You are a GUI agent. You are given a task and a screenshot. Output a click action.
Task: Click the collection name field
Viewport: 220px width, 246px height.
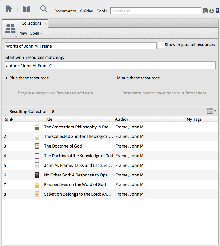tap(81, 46)
